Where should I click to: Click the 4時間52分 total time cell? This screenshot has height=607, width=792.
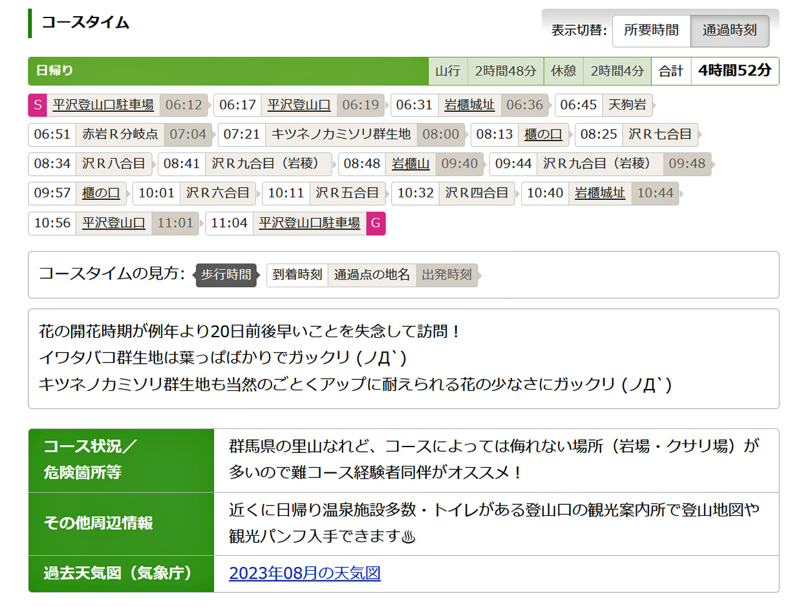tap(734, 71)
